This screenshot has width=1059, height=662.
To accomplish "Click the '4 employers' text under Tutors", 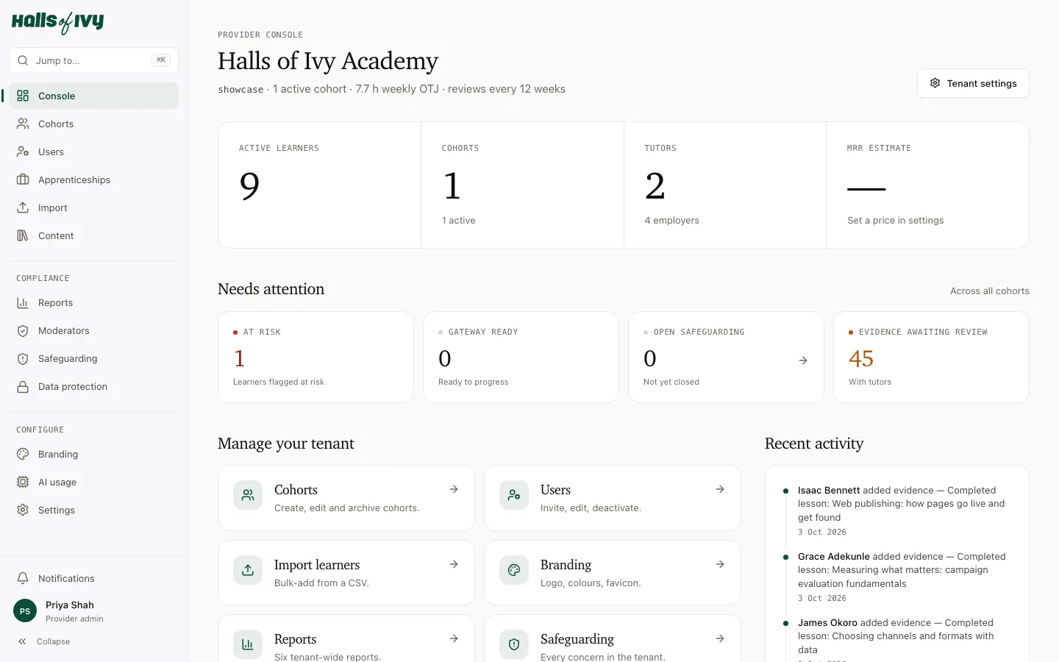I will pos(672,220).
